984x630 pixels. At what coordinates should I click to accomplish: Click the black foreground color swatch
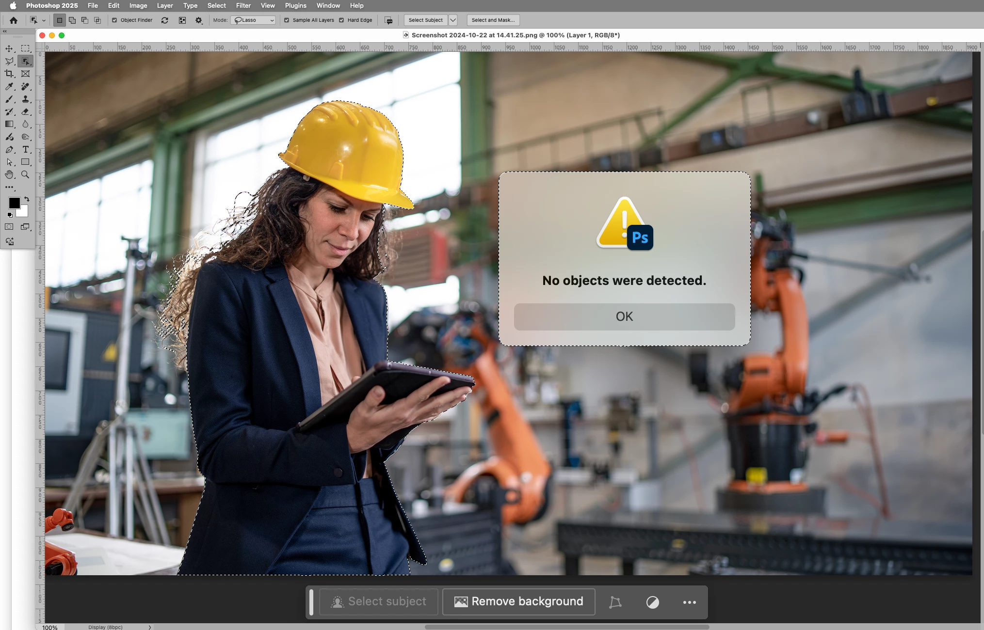click(14, 203)
